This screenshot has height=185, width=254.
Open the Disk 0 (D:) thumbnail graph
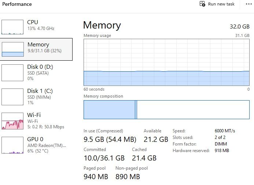(x=12, y=73)
